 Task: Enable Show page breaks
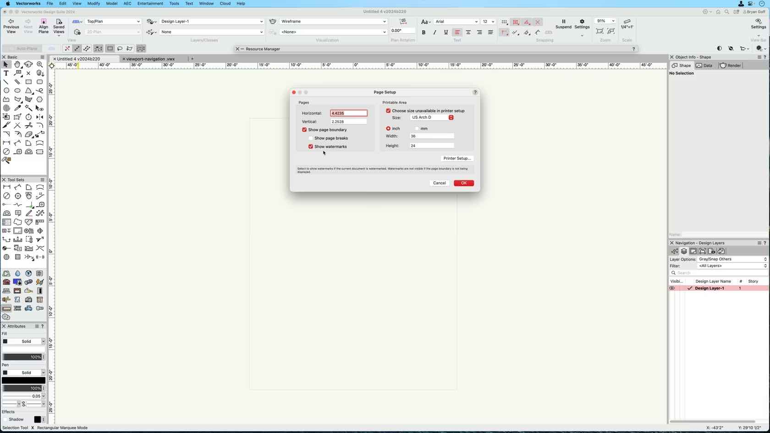click(311, 138)
